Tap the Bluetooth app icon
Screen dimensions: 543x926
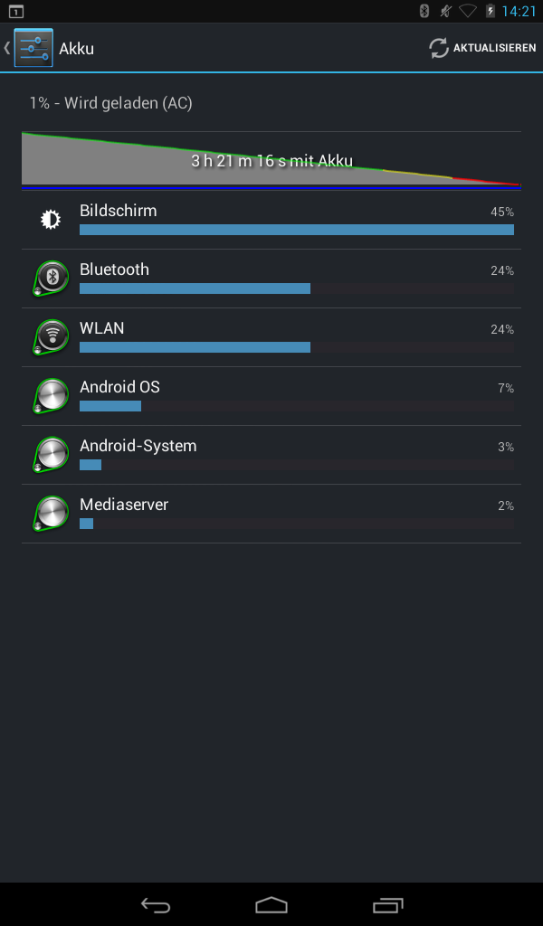(52, 278)
